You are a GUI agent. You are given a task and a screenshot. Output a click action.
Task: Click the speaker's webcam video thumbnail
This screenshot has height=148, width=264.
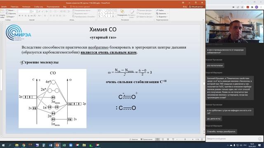(235, 26)
